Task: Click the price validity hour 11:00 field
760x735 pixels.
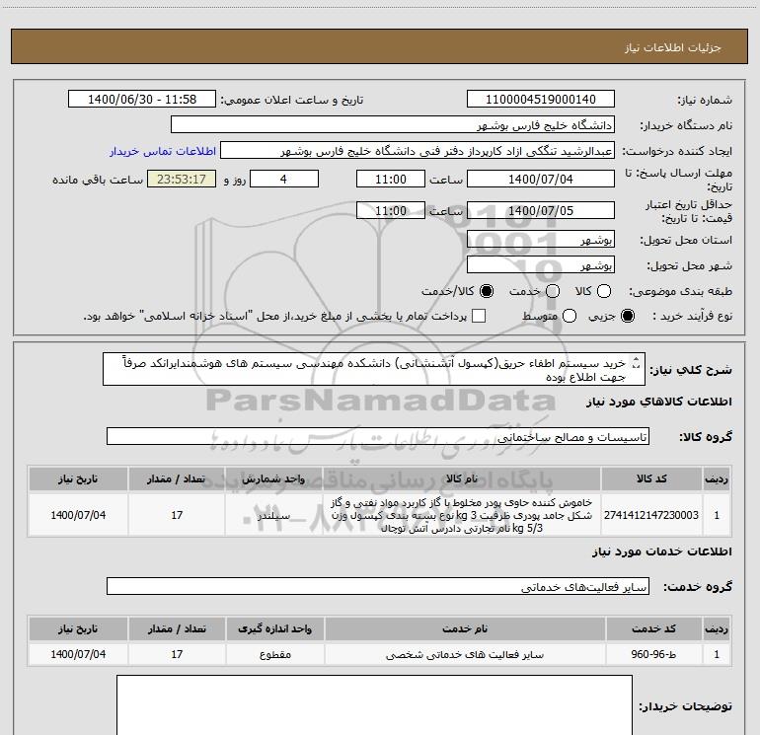Action: [391, 210]
